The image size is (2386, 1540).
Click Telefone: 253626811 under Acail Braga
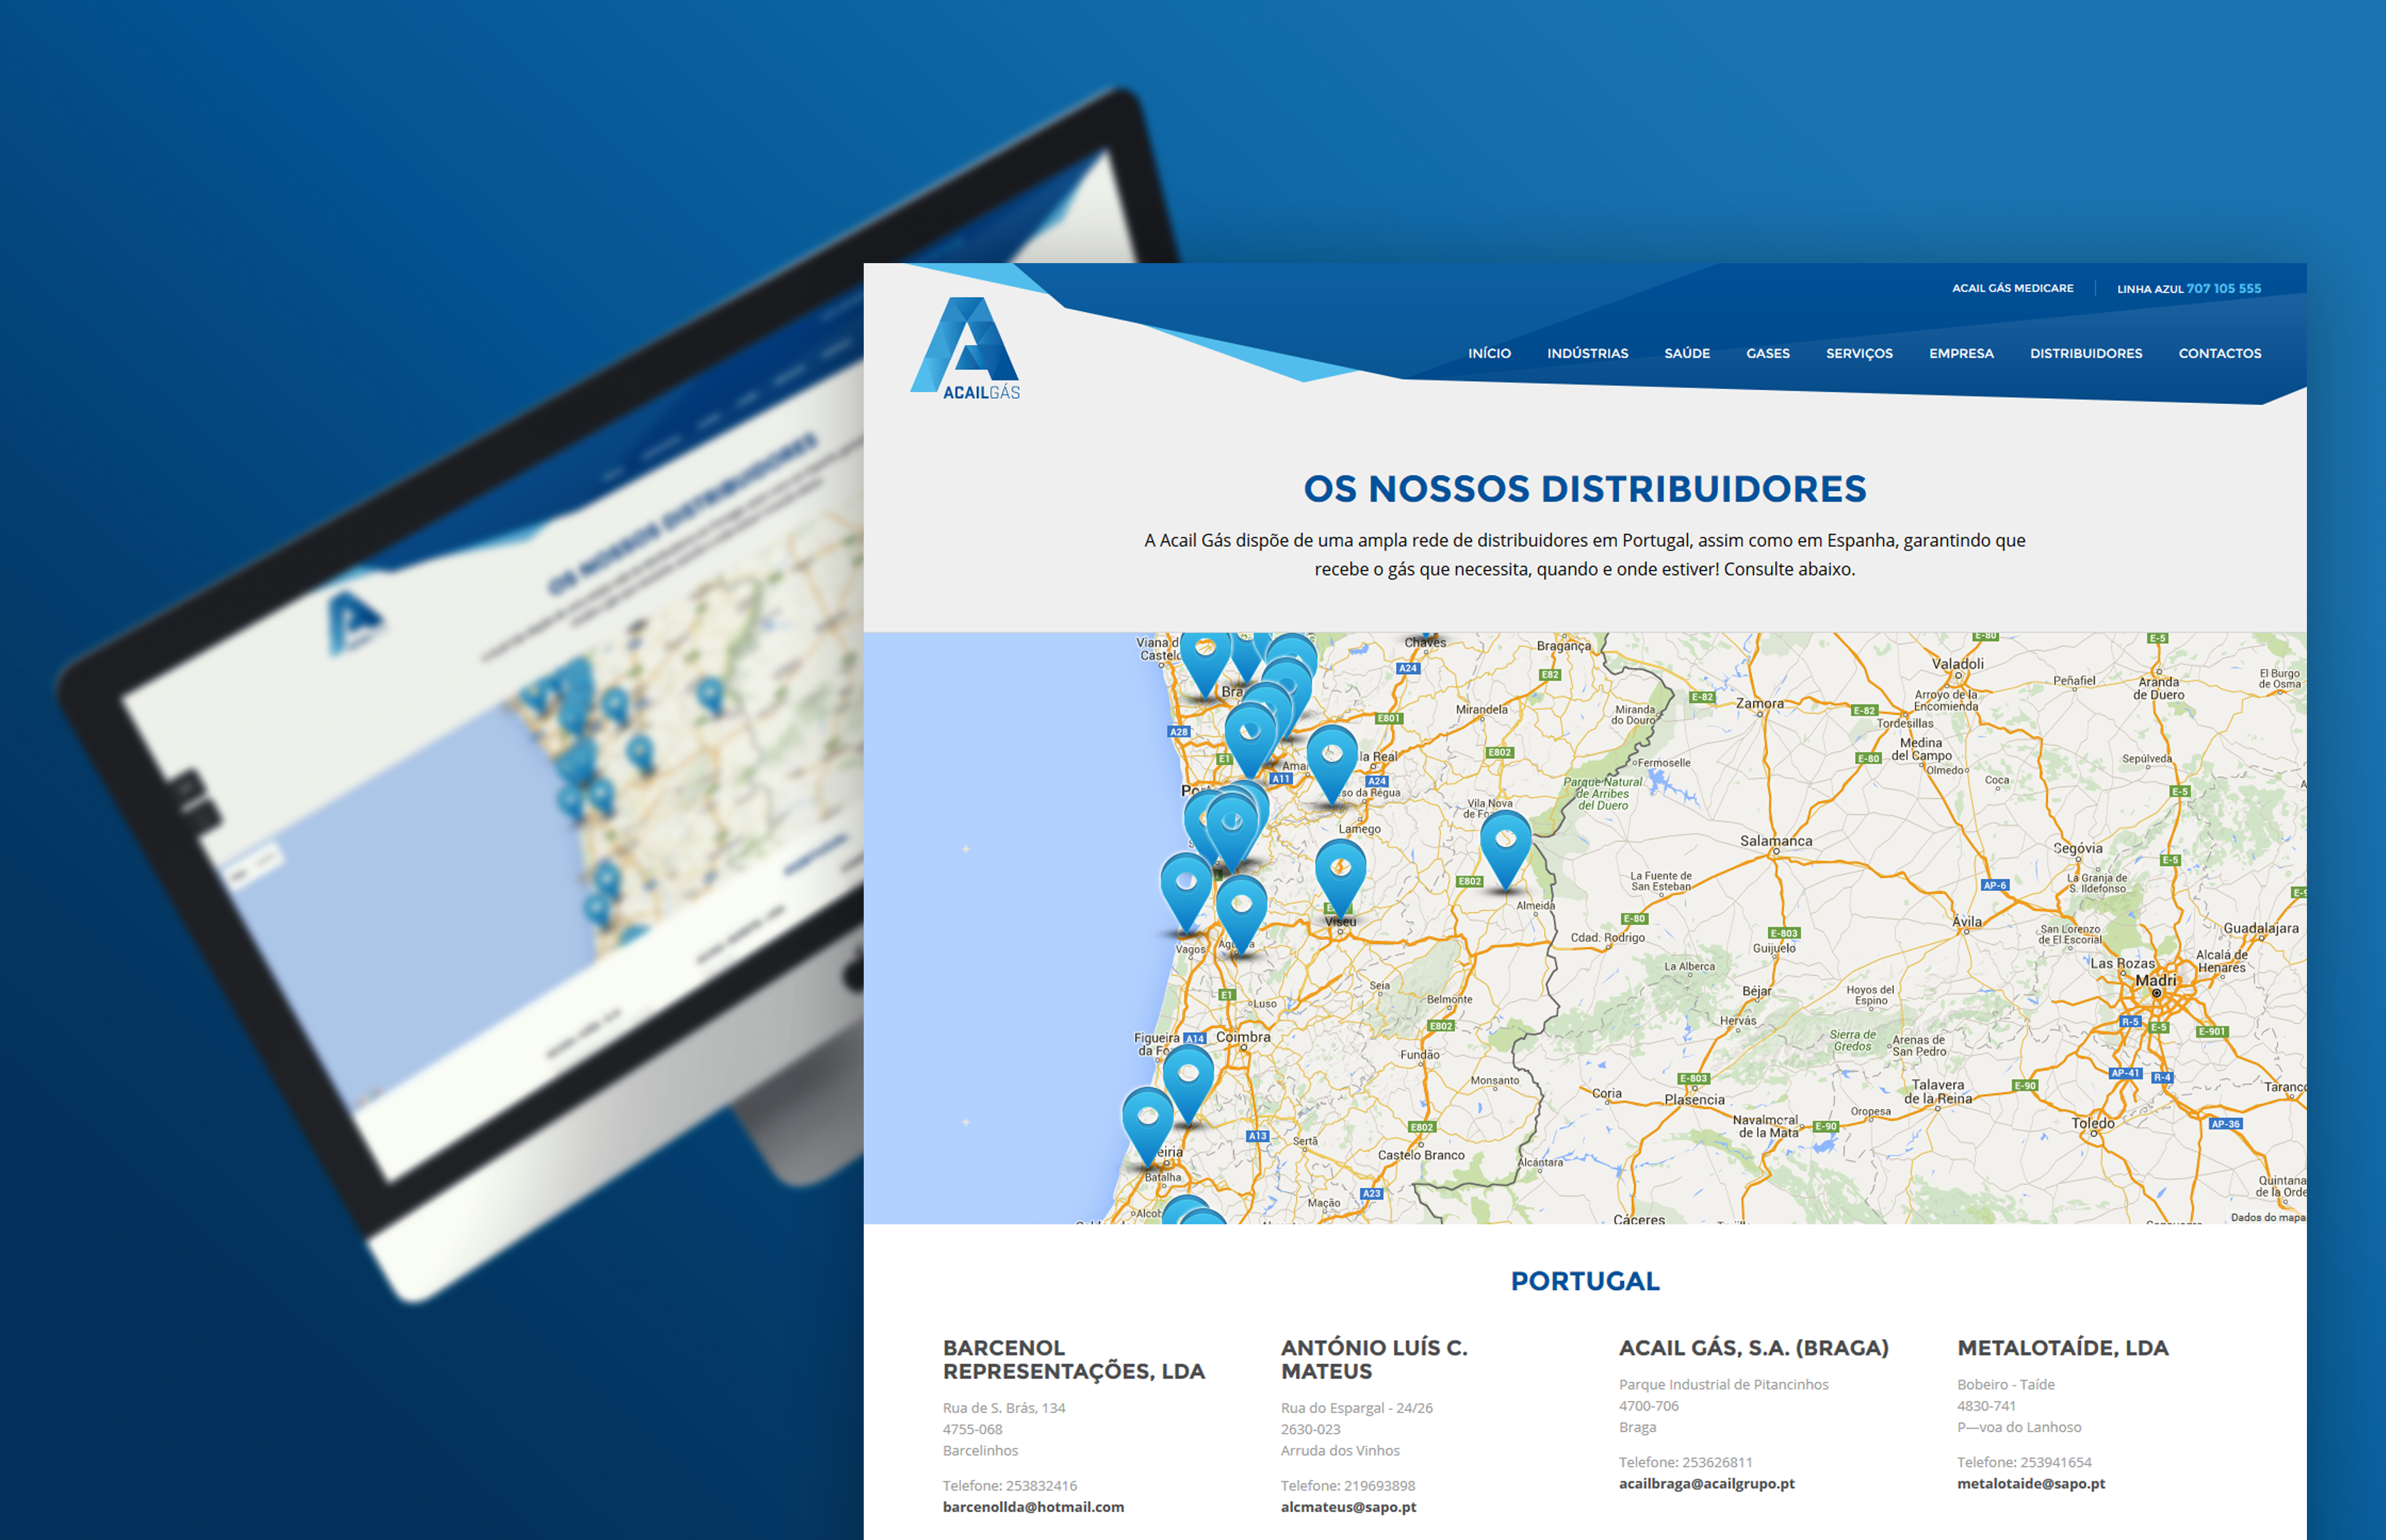coord(1685,1462)
